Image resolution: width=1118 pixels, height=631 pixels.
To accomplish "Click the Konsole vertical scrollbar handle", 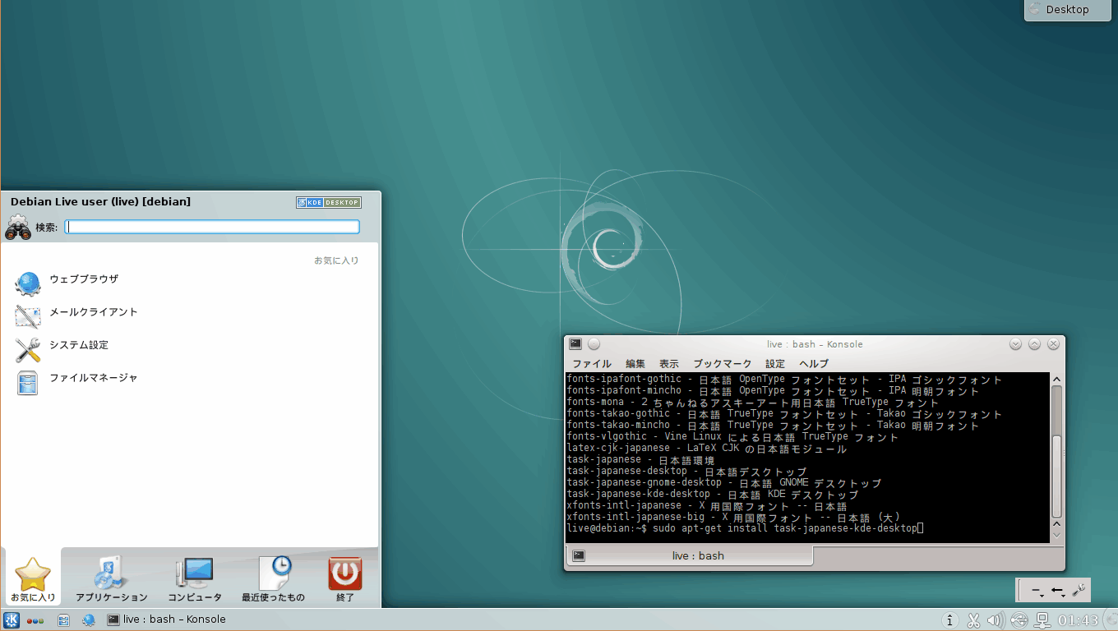I will click(x=1057, y=477).
